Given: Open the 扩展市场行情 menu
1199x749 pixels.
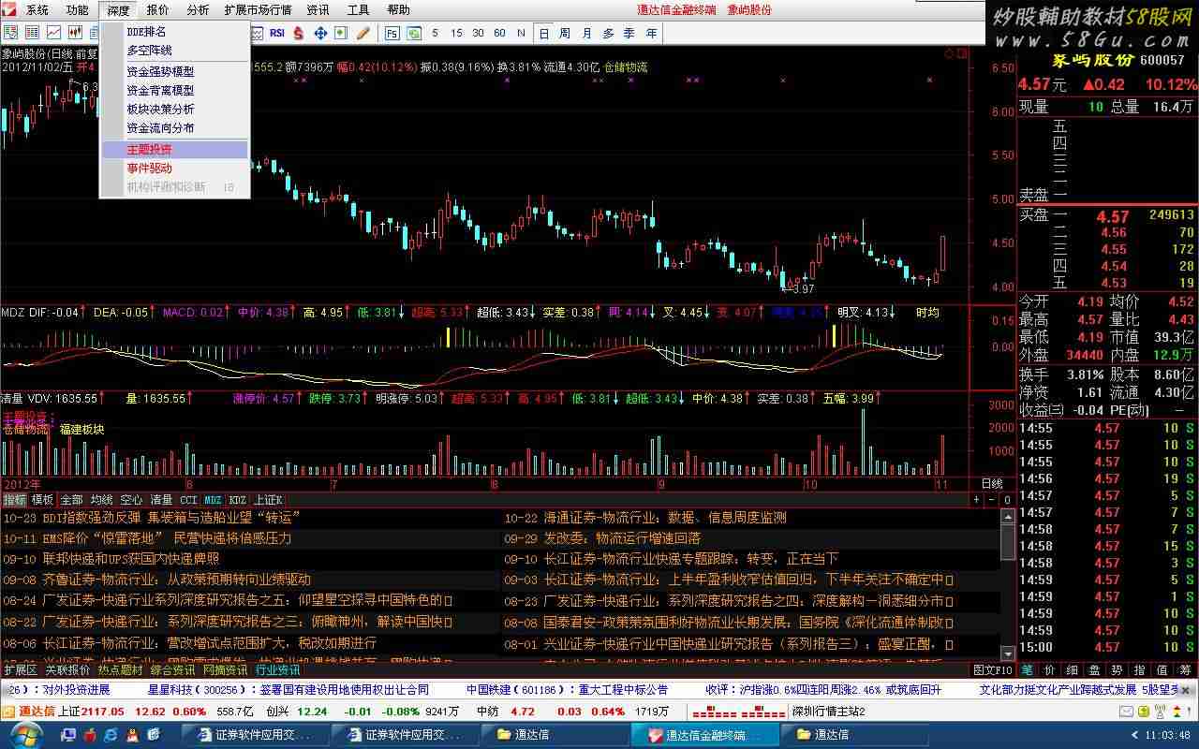Looking at the screenshot, I should (x=258, y=10).
